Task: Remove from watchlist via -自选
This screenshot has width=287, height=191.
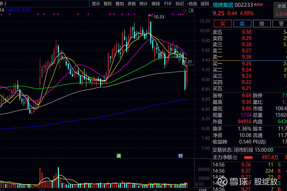Action: point(192,4)
